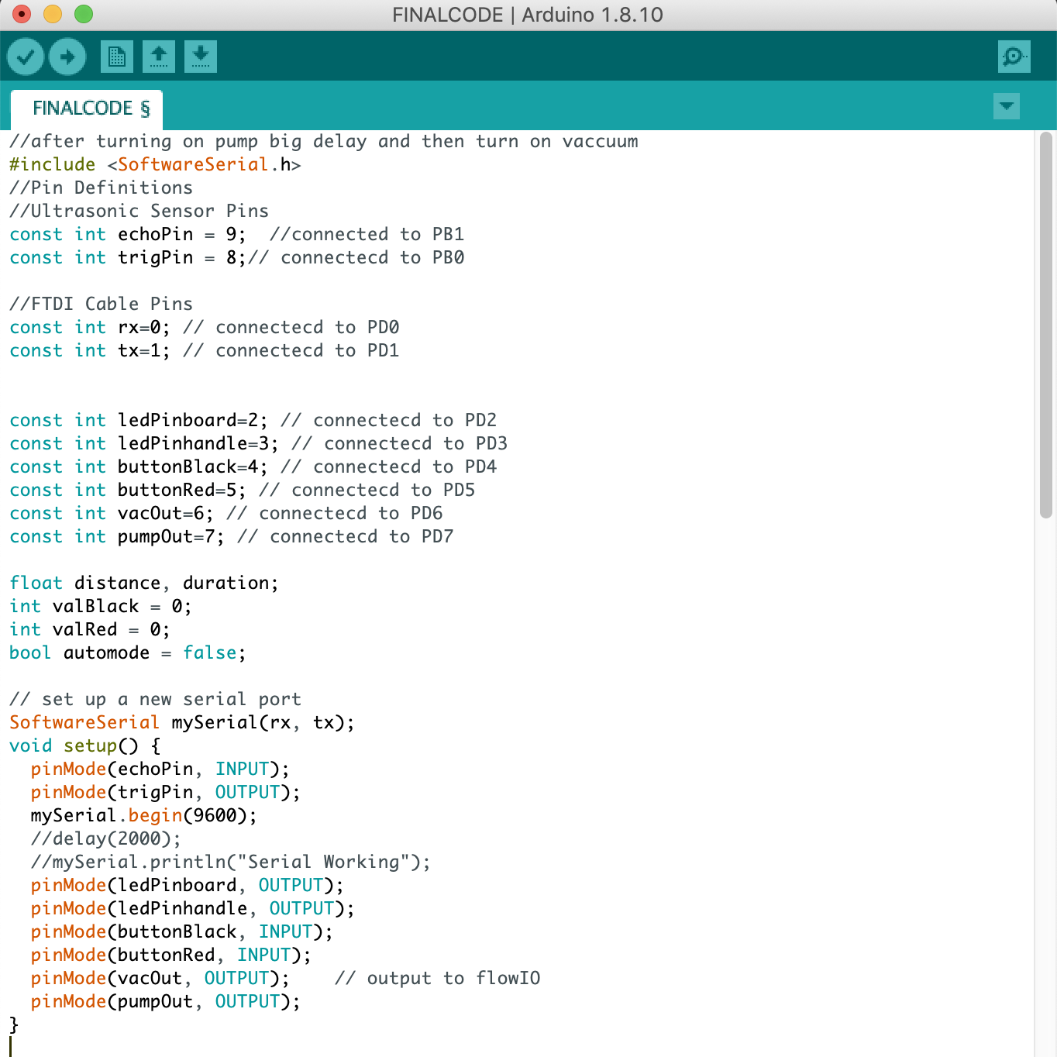Save the sketch using the down-arrow icon
This screenshot has height=1057, width=1057.
201,57
